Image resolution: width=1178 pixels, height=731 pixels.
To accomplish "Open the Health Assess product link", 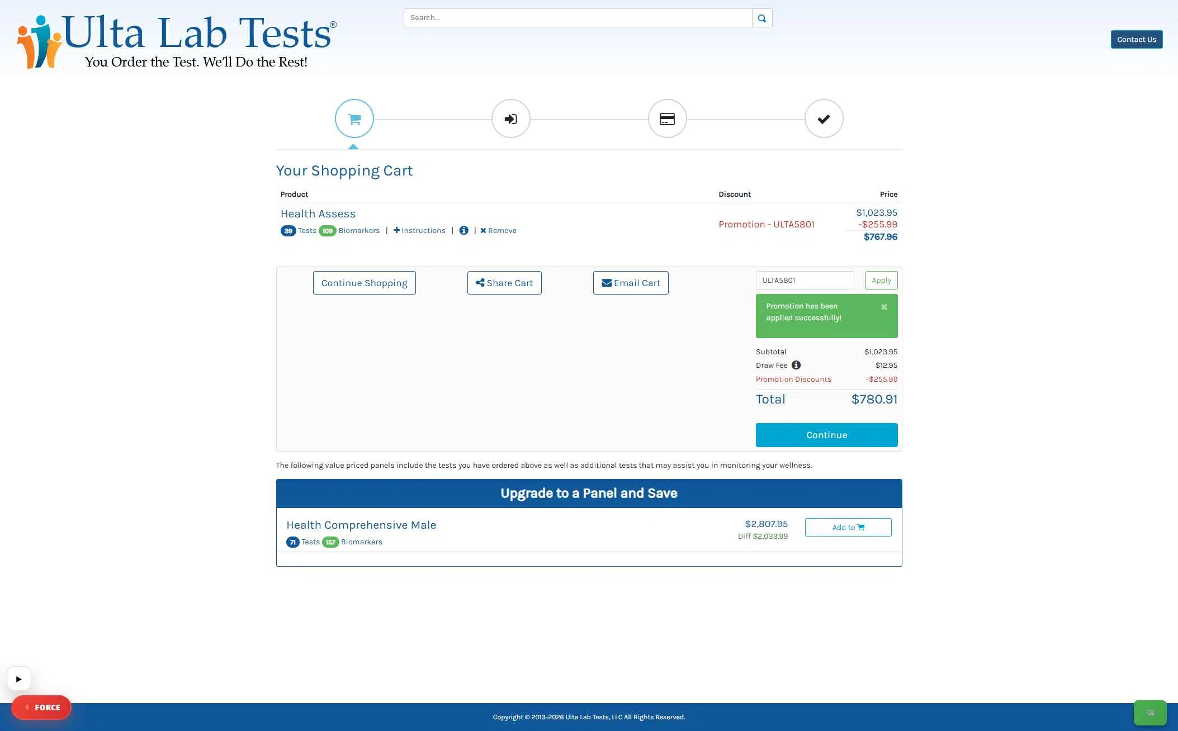I will click(x=318, y=213).
